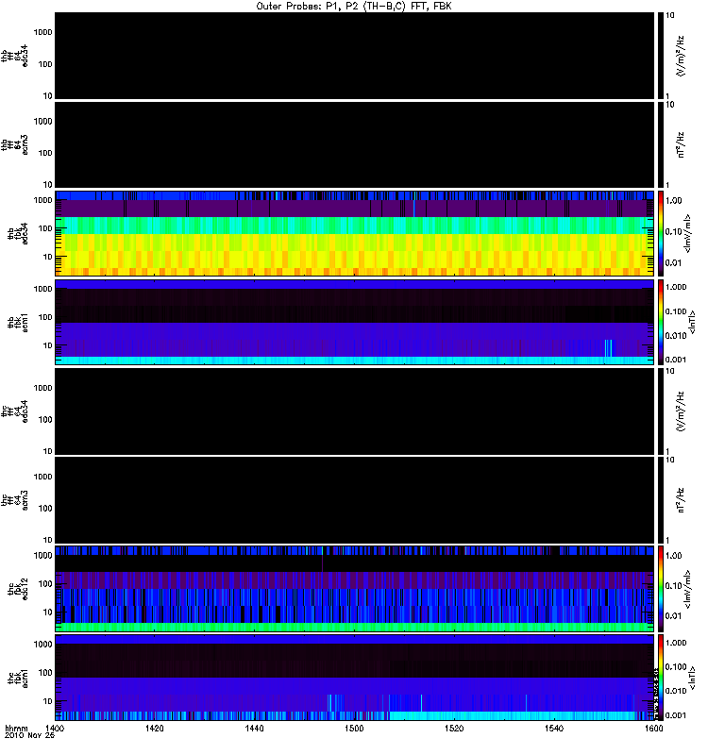The image size is (708, 755).
Task: Select the thc fff 64 edc34 panel label
Action: 15,411
